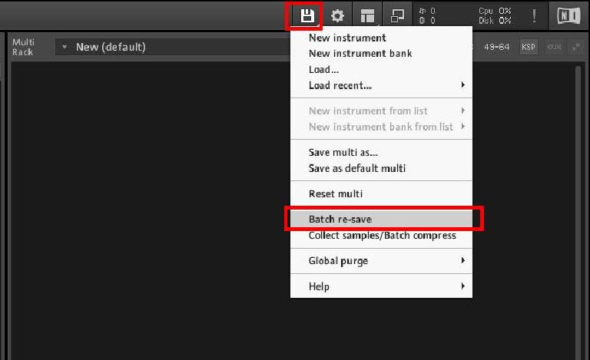The height and width of the screenshot is (360, 590).
Task: Open the KSP script editor
Action: coord(529,47)
